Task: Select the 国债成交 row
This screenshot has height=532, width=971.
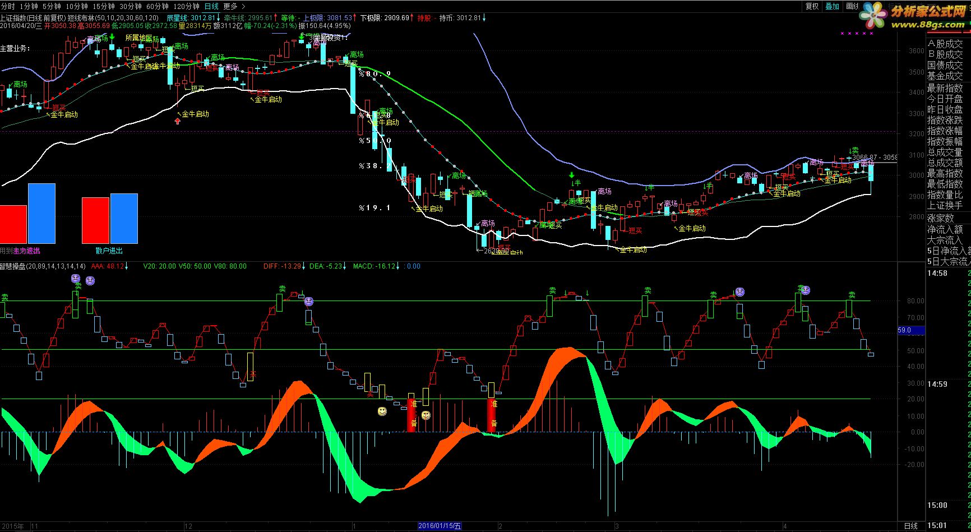Action: pyautogui.click(x=945, y=66)
